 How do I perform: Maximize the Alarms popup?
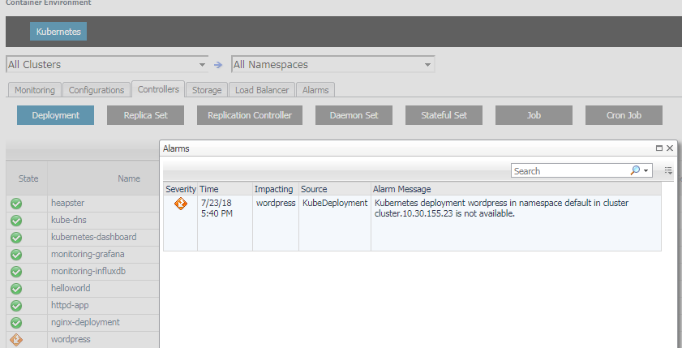click(659, 148)
